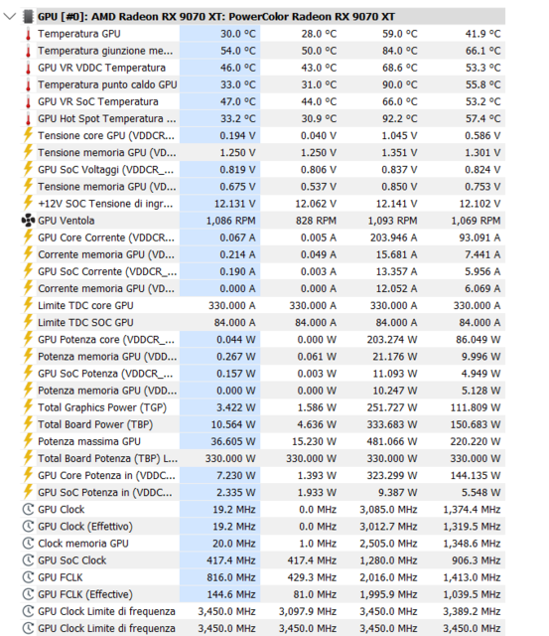This screenshot has height=636, width=549.
Task: Click the fan icon beside GPU Ventola
Action: tap(28, 221)
